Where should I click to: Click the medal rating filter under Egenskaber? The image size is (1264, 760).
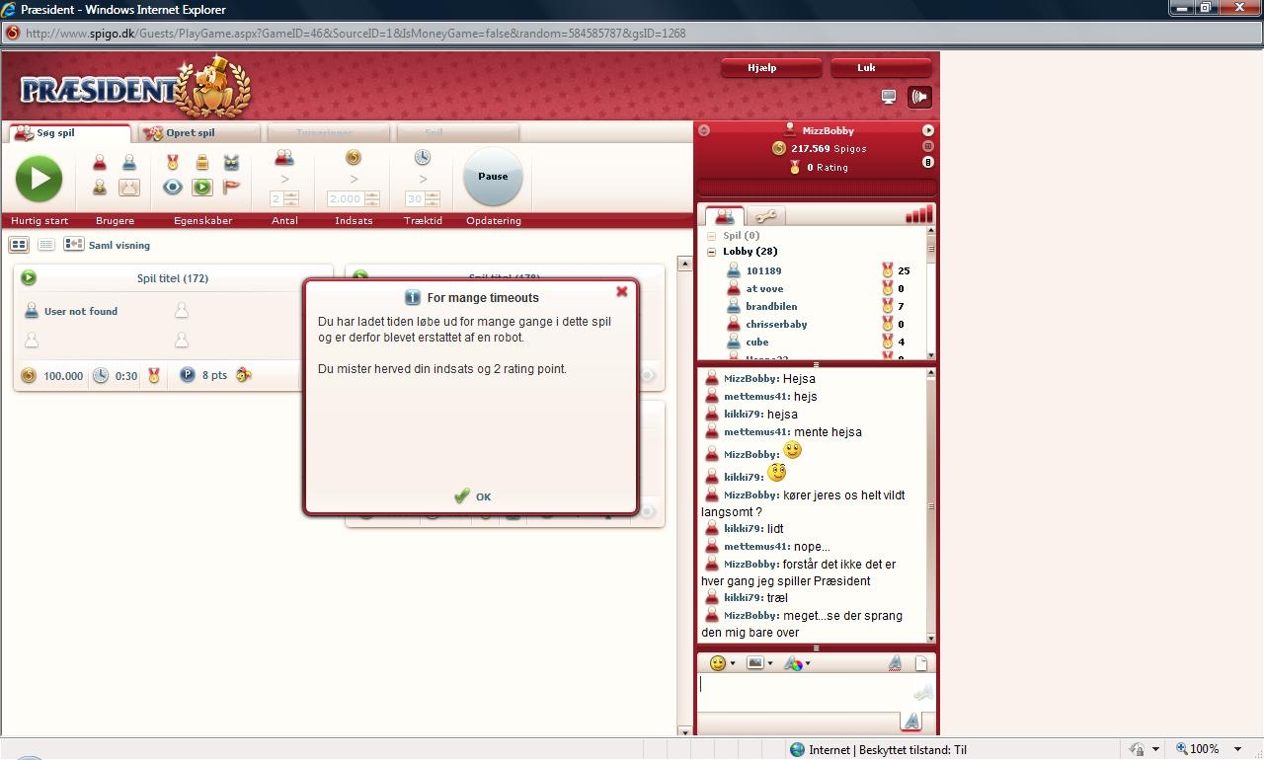point(173,162)
